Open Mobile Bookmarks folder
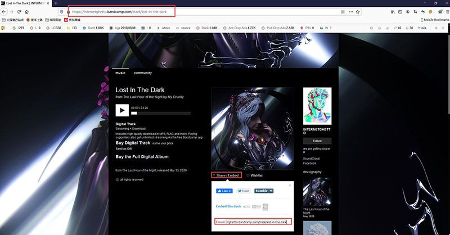 coord(435,20)
